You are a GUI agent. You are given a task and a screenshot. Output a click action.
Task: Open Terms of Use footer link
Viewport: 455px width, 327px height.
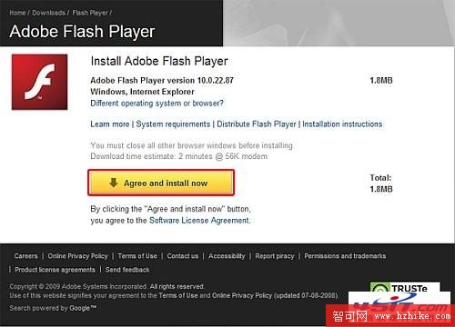[137, 256]
